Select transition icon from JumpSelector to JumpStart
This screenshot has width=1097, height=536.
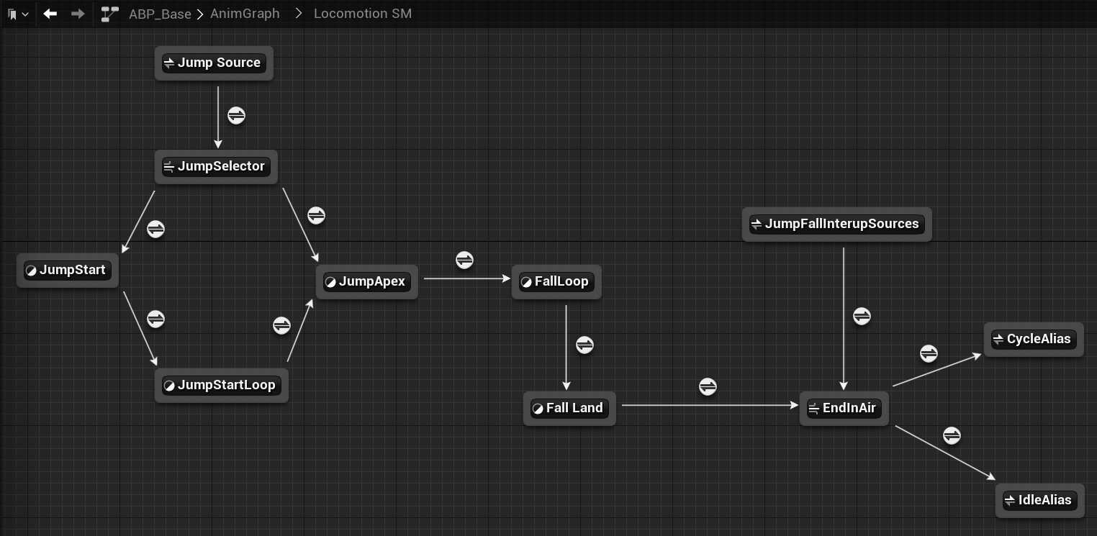click(x=155, y=230)
